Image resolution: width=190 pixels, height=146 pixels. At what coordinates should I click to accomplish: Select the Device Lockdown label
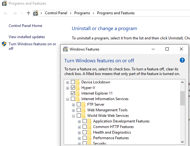[x=96, y=82]
